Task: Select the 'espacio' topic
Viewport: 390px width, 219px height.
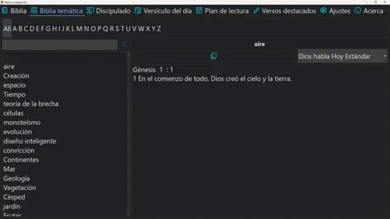Action: coord(15,85)
